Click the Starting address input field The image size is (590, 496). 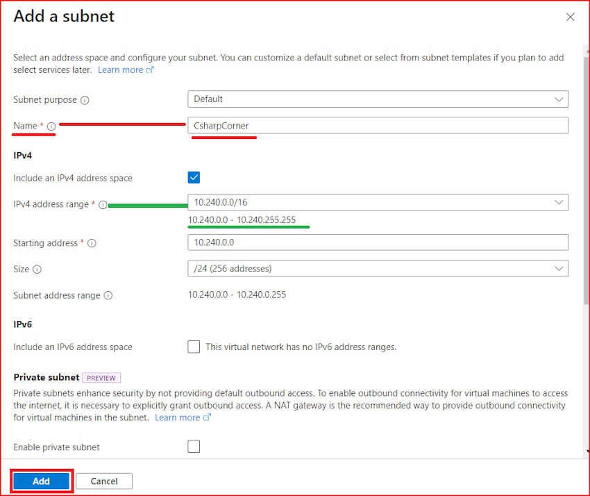[378, 242]
